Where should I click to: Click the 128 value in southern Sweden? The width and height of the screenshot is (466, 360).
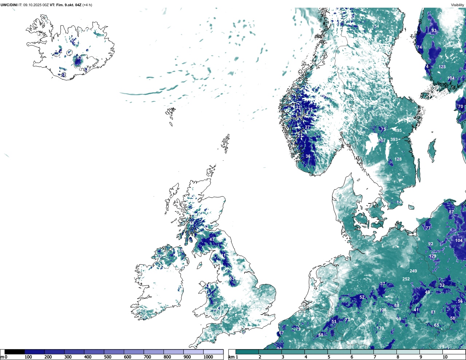click(x=398, y=159)
